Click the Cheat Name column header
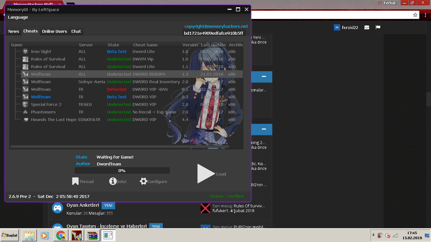This screenshot has height=242, width=431. [x=145, y=45]
